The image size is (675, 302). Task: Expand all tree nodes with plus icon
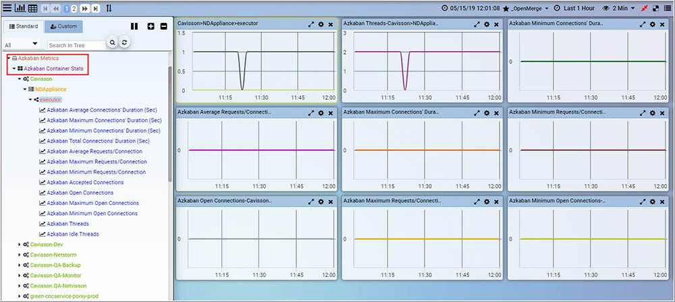[151, 26]
